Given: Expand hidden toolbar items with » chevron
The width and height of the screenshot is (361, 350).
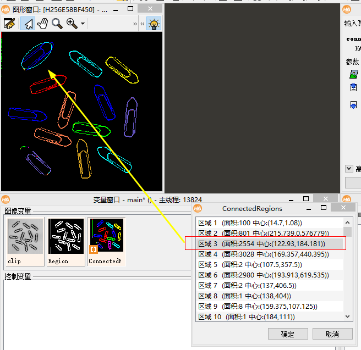Looking at the screenshot, I should point(135,24).
